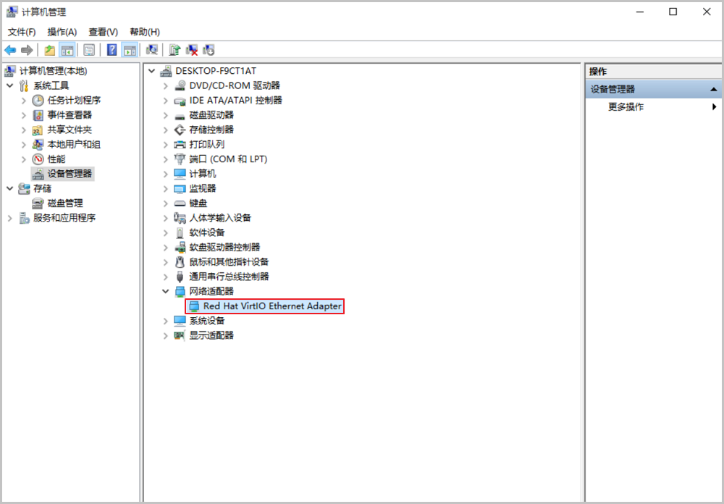Click the Back arrow toolbar icon

10,50
